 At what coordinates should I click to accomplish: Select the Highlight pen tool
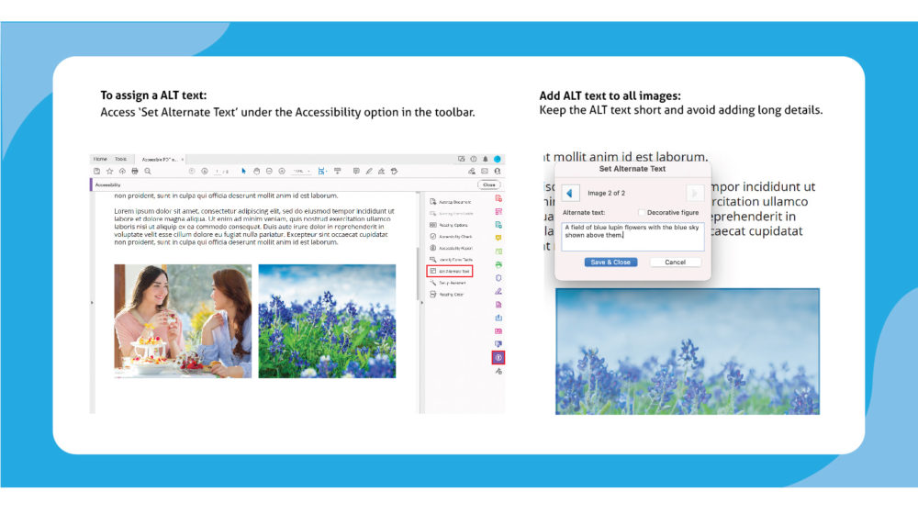(369, 172)
